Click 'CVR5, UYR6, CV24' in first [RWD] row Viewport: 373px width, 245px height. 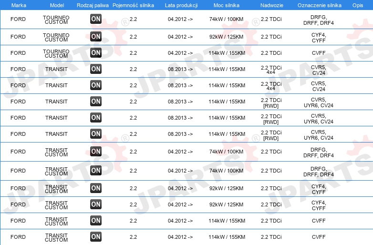coord(319,102)
